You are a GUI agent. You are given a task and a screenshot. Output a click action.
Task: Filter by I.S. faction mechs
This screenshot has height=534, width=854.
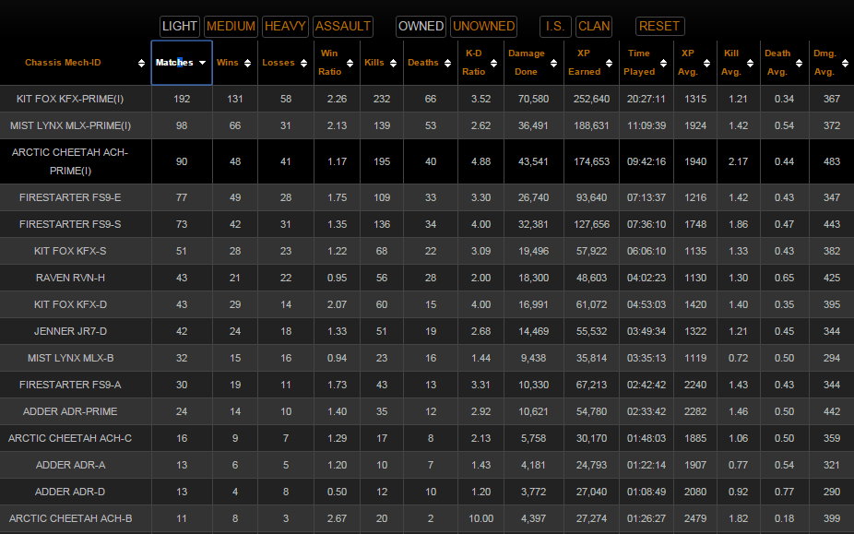click(555, 26)
